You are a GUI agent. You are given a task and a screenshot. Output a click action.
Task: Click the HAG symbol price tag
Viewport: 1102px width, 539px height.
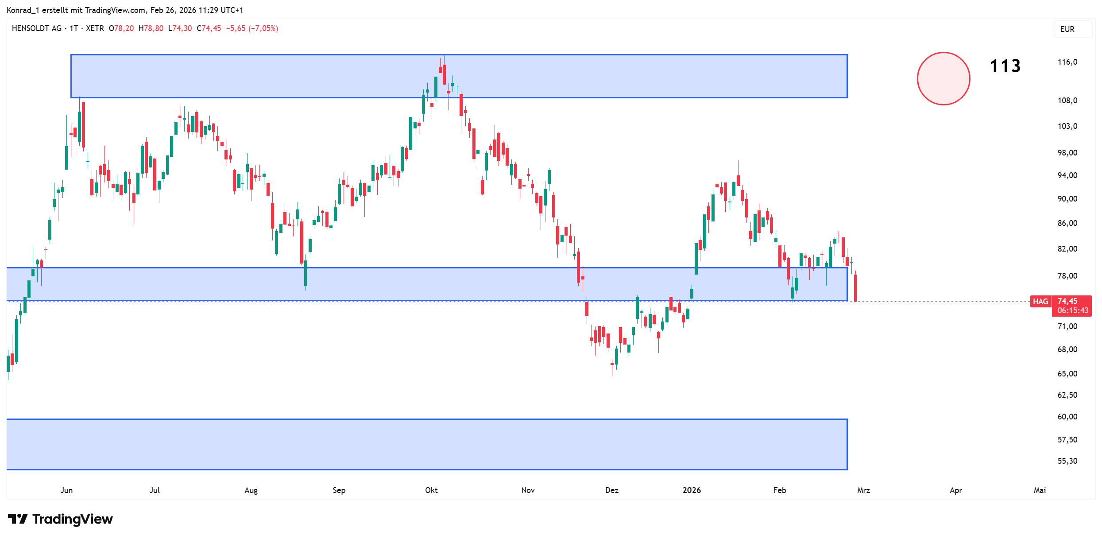click(1040, 302)
